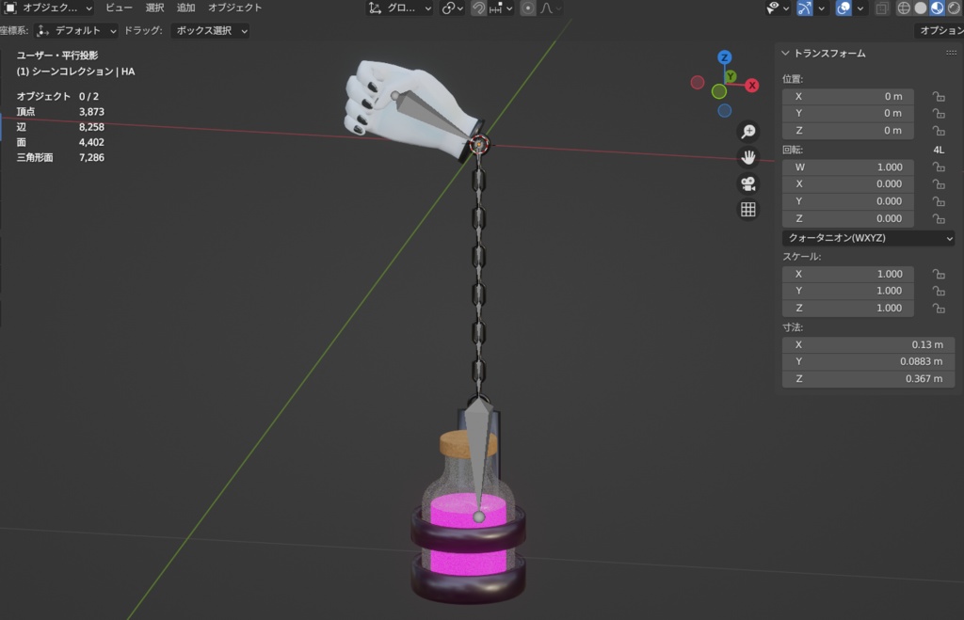Click the scale X field
Viewport: 964px width, 620px height.
[x=848, y=274]
